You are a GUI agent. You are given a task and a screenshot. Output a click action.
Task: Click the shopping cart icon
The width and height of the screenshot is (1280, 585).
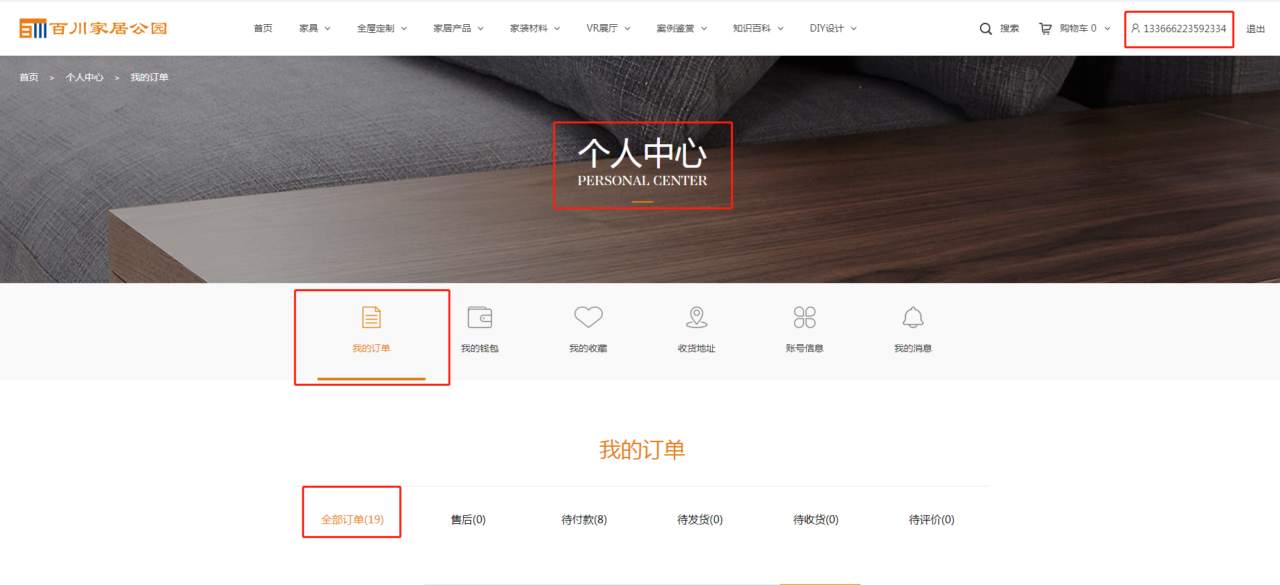click(x=1045, y=29)
